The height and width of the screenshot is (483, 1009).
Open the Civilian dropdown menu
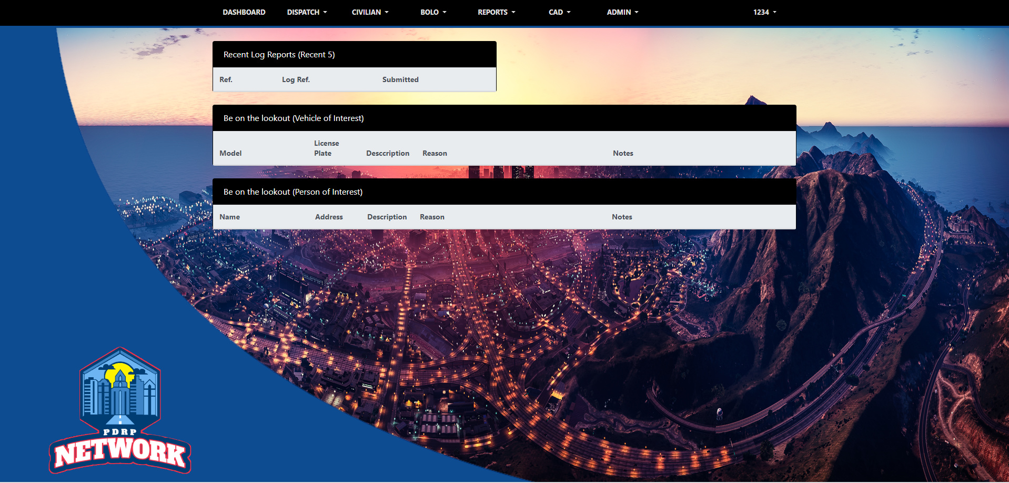pyautogui.click(x=370, y=12)
